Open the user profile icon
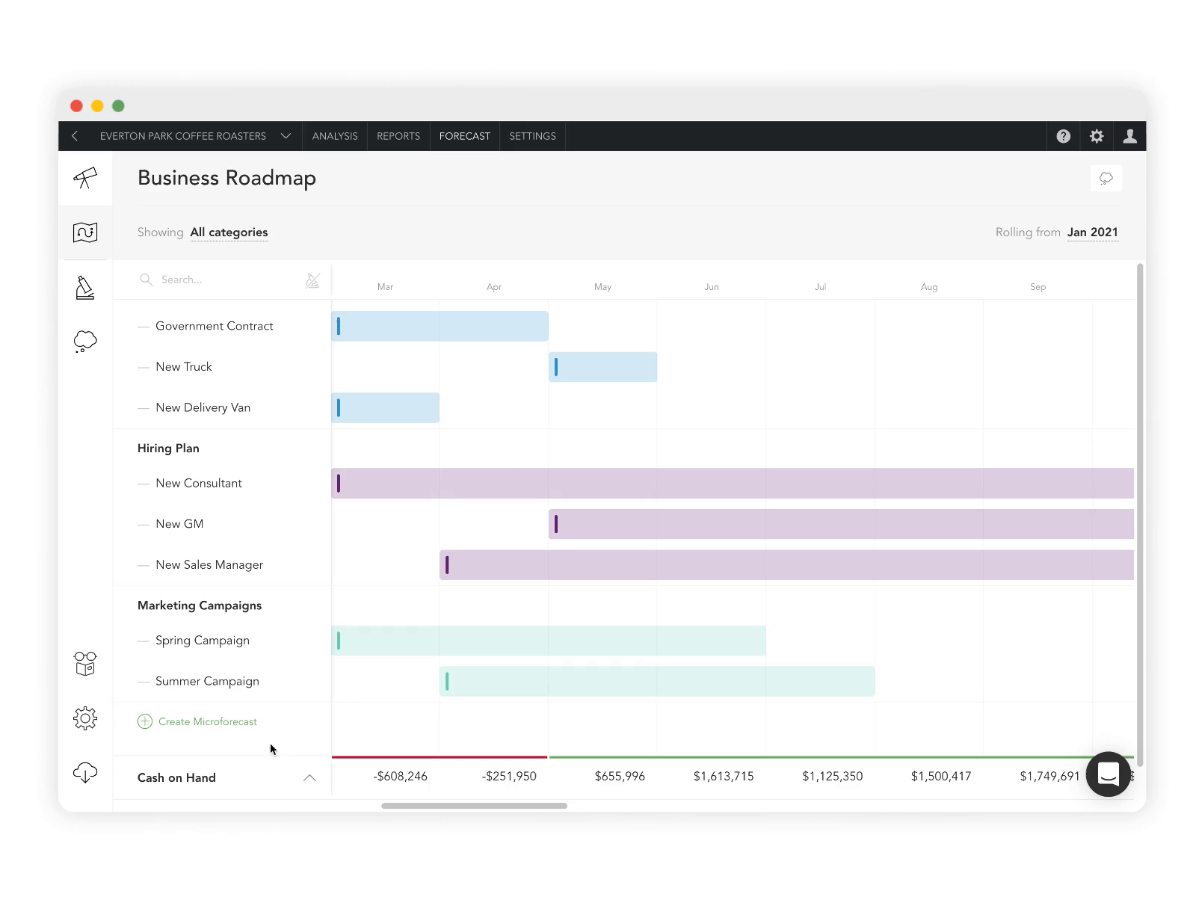 [1129, 136]
